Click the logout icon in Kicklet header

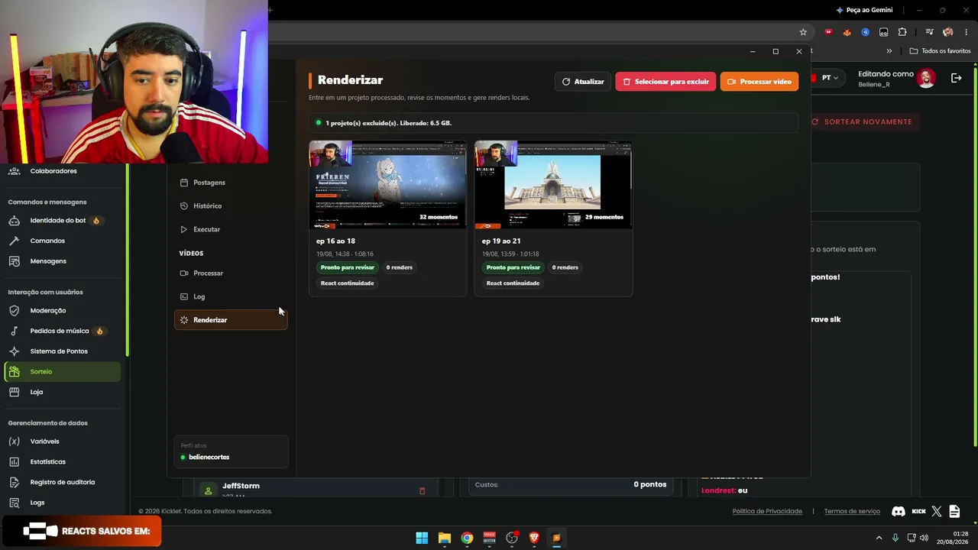click(956, 78)
